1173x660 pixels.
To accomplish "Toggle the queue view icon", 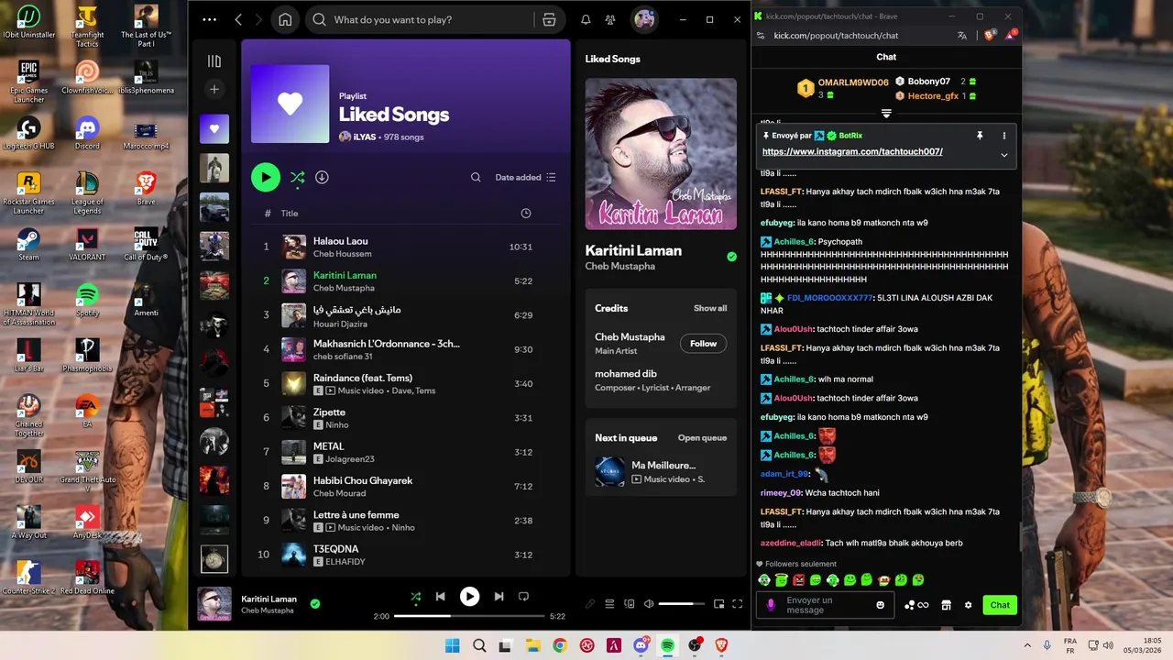I will click(x=609, y=604).
